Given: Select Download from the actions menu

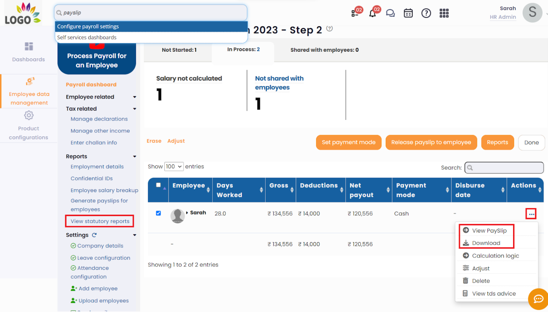Looking at the screenshot, I should 485,243.
